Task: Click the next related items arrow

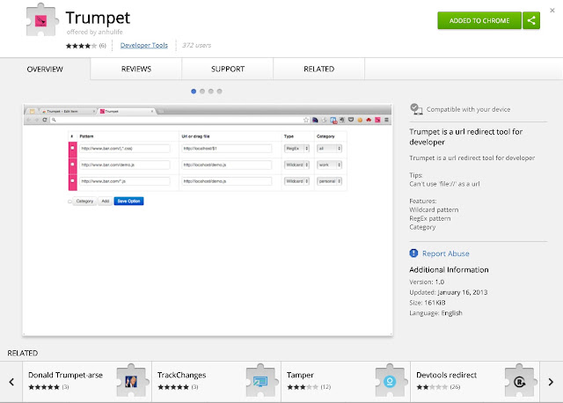Action: pyautogui.click(x=551, y=382)
